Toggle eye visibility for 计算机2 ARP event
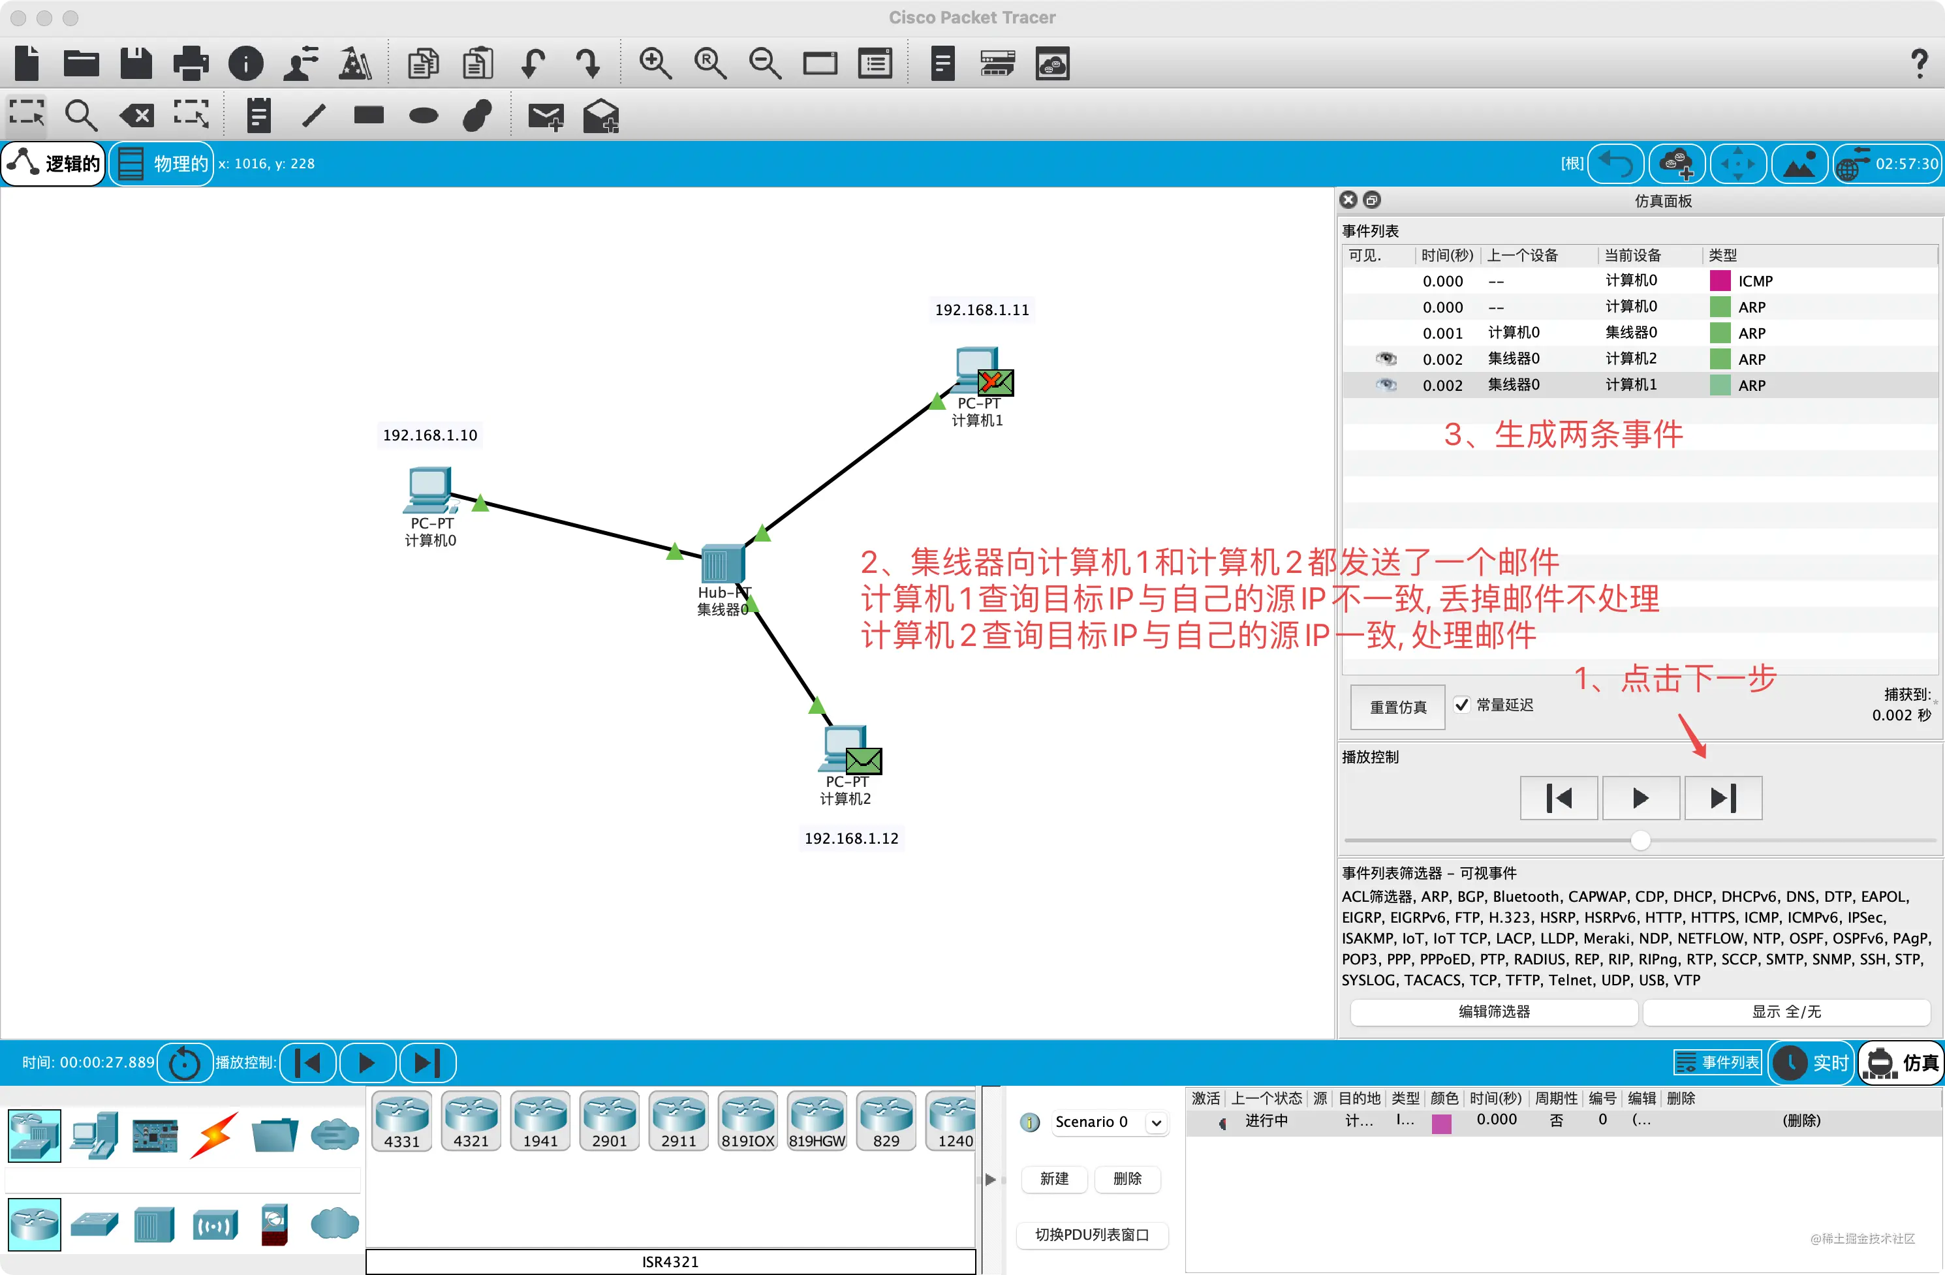Screen dimensions: 1945x1275 tap(1386, 359)
